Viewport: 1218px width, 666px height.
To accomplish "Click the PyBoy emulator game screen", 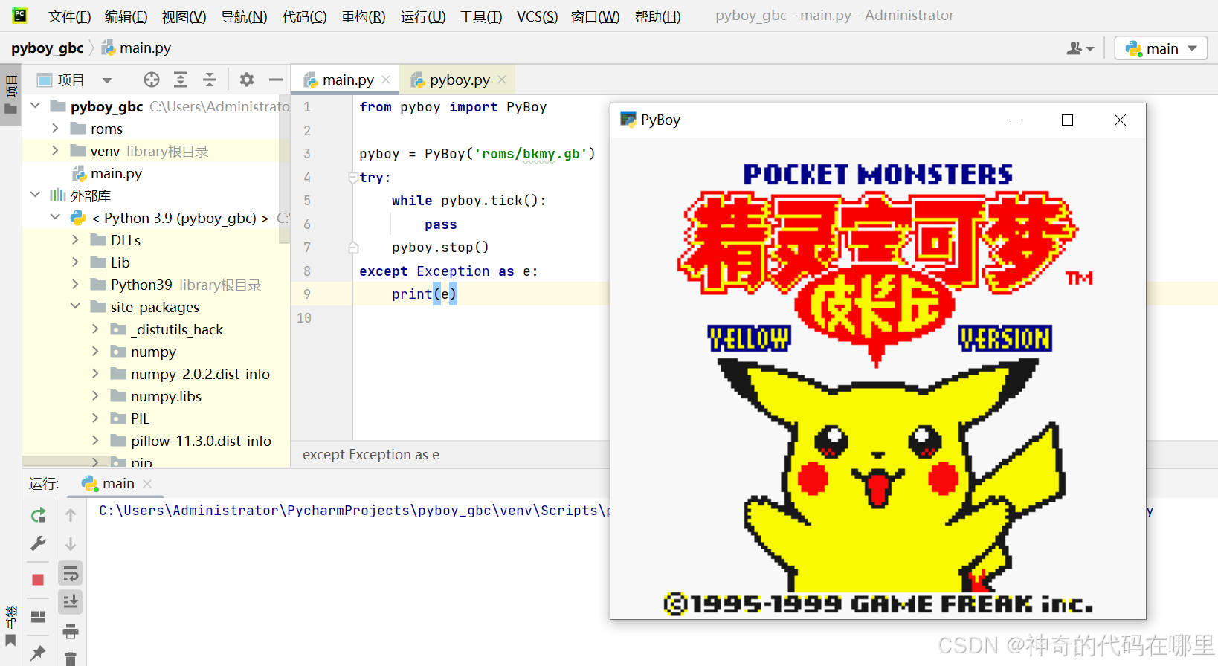I will (878, 378).
